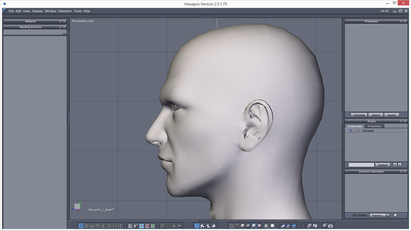The height and width of the screenshot is (231, 411).
Task: Click the Apply button
Action: pos(392,115)
